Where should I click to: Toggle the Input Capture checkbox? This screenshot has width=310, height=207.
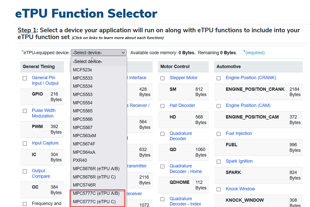click(25, 143)
